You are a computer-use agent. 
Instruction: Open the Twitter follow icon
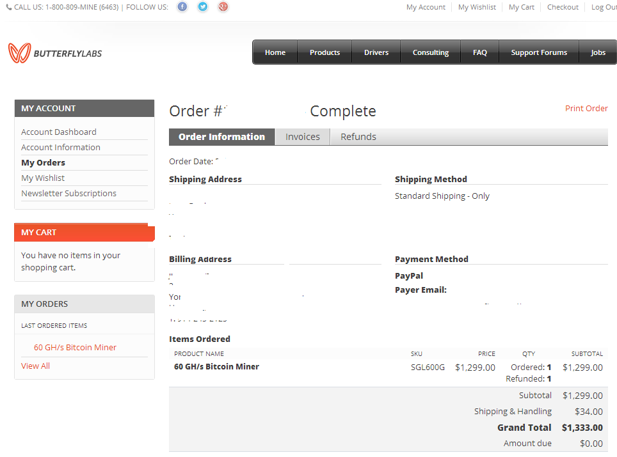[203, 6]
